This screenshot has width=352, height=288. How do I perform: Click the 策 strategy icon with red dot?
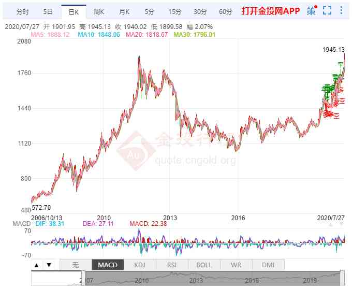click(311, 11)
